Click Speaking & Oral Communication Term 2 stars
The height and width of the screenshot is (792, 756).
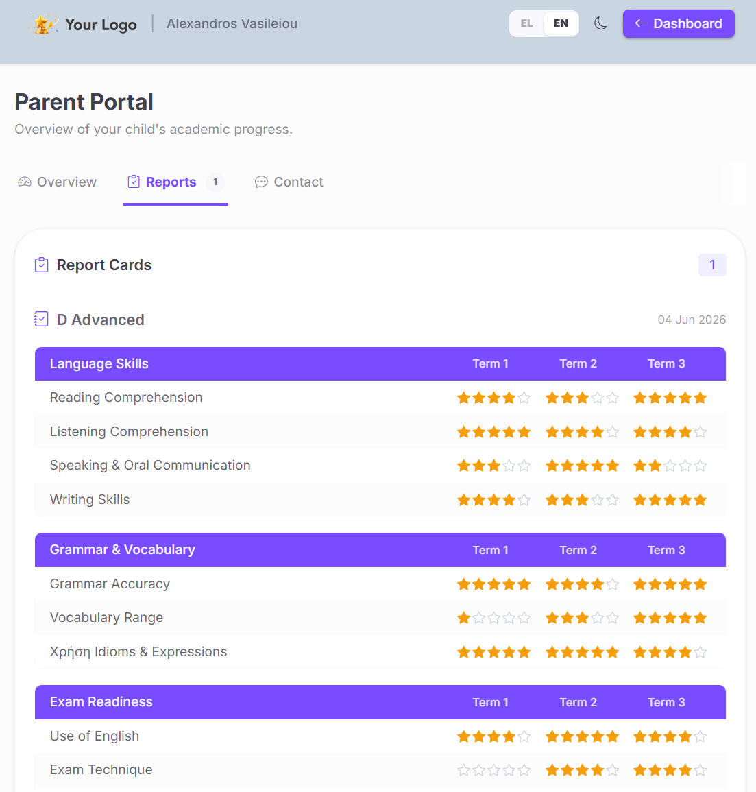tap(583, 466)
